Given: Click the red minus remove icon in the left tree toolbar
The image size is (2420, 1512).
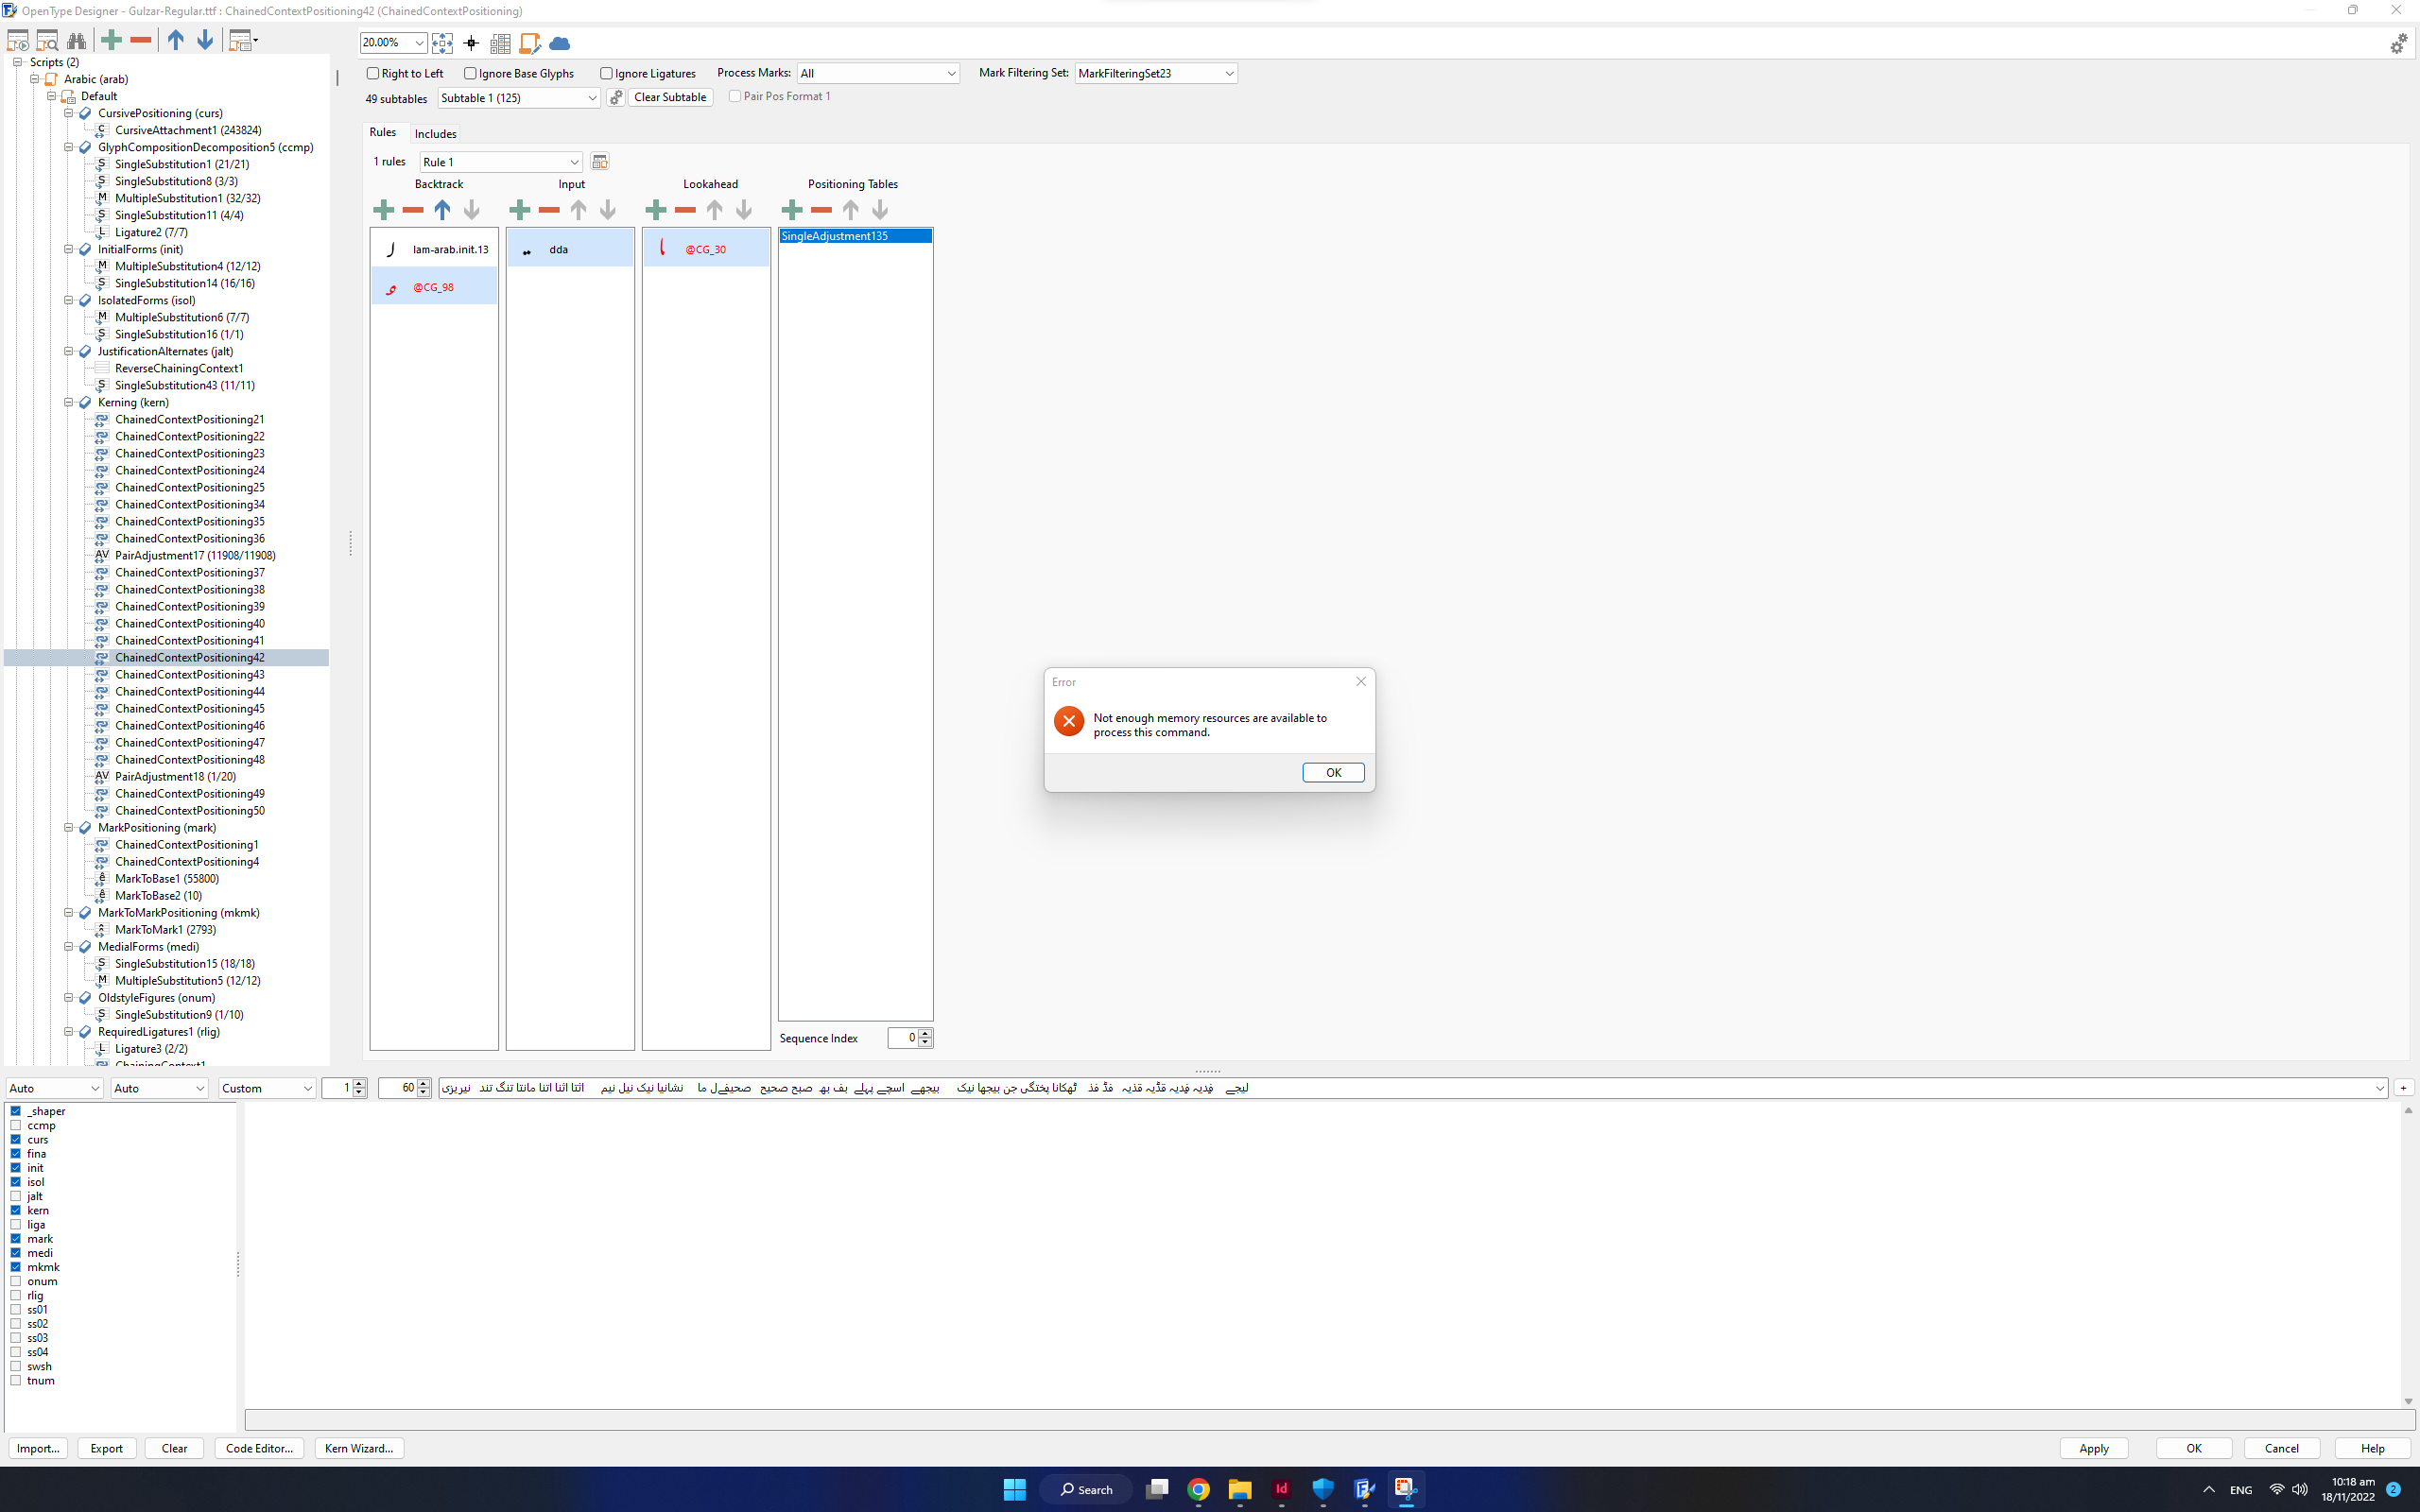Looking at the screenshot, I should tap(141, 40).
